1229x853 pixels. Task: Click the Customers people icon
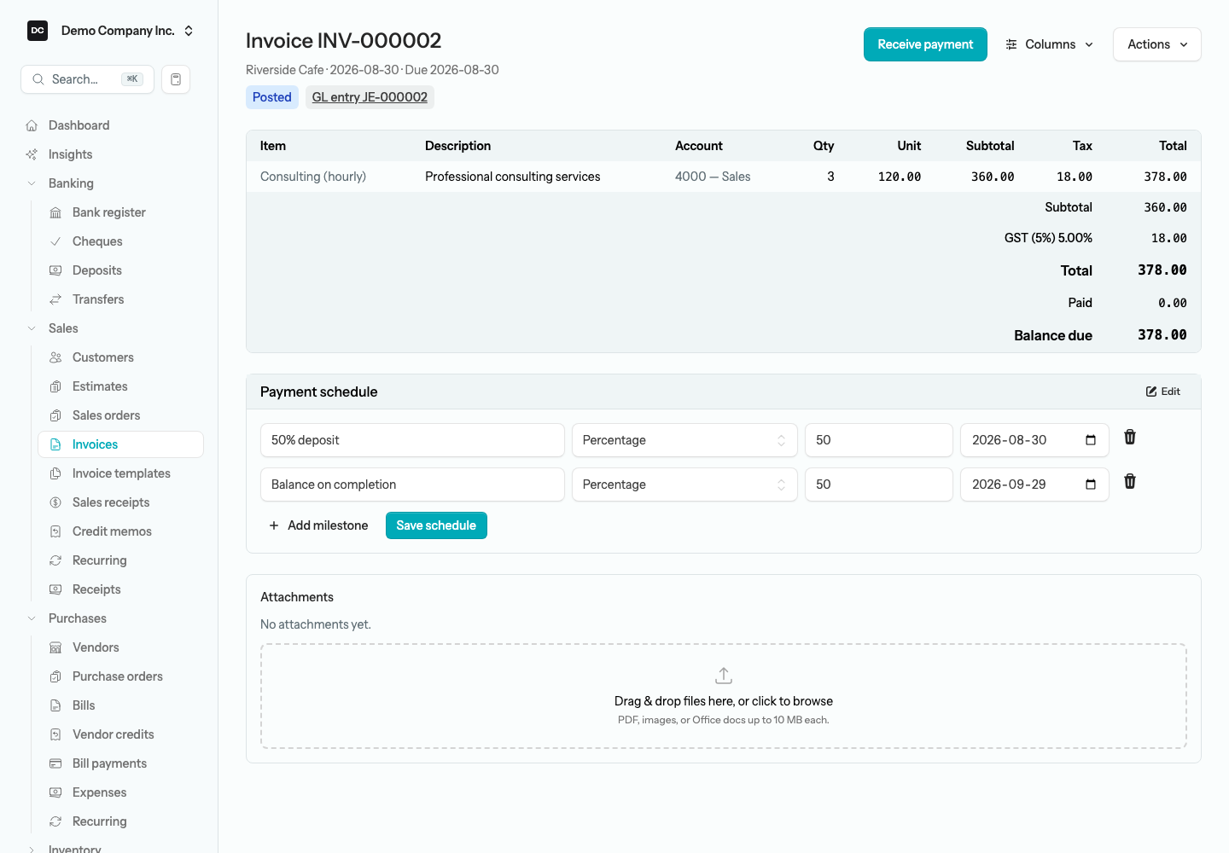click(55, 357)
